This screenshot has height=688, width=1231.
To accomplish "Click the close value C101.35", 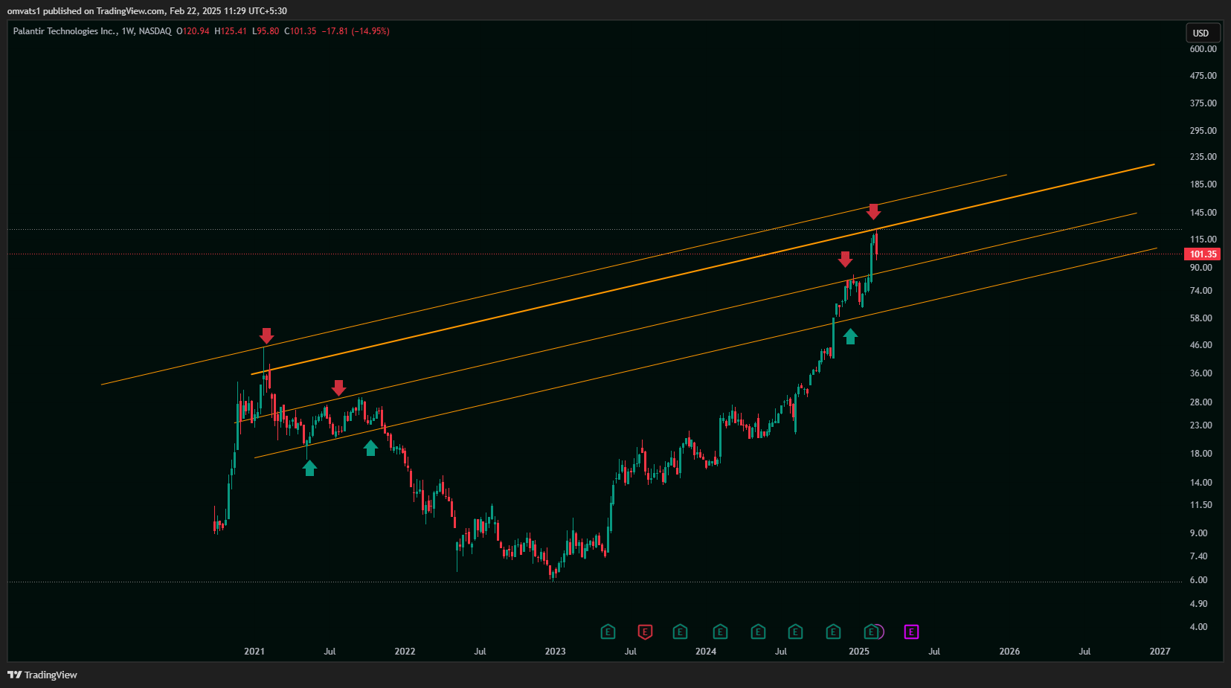I will 300,31.
